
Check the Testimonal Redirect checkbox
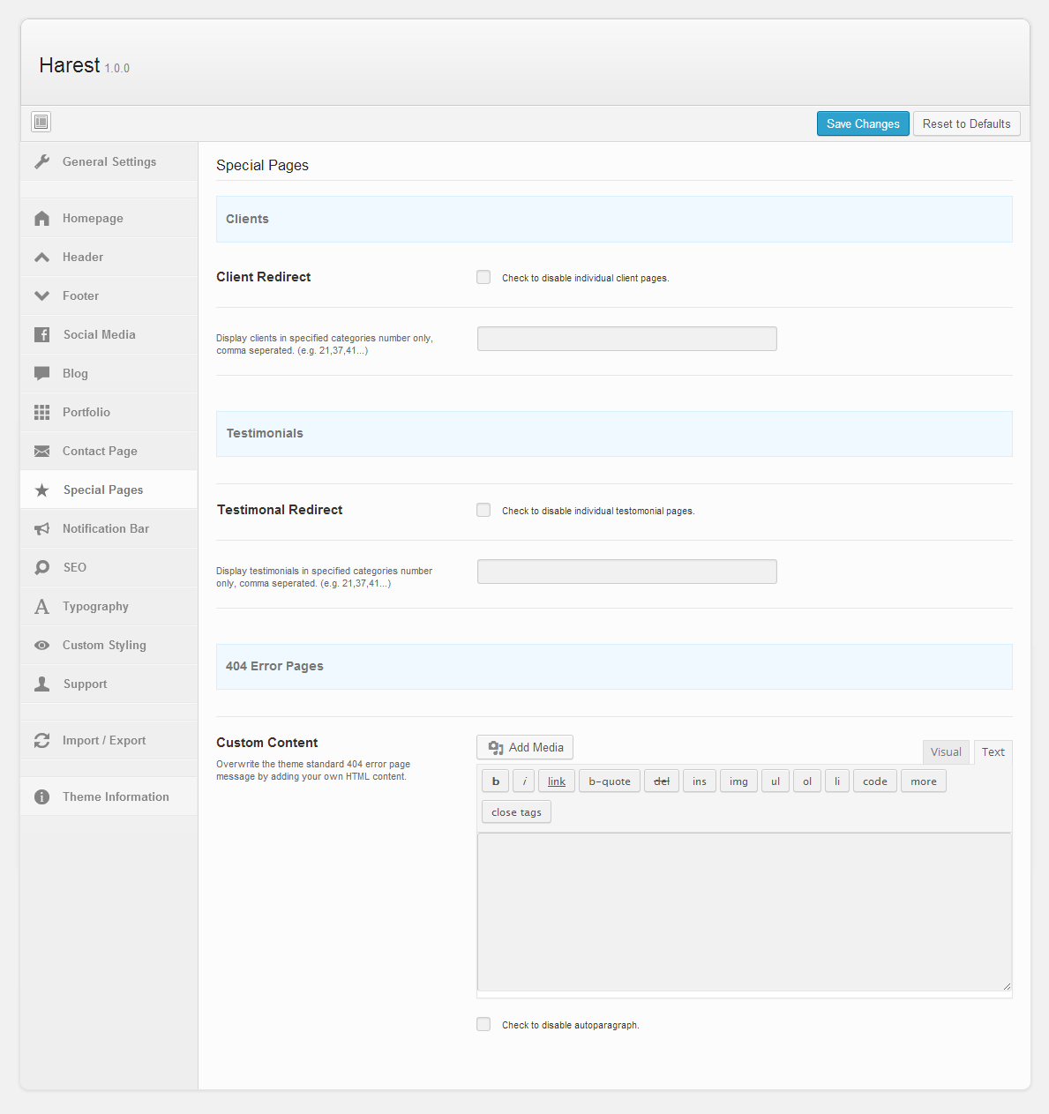(483, 510)
